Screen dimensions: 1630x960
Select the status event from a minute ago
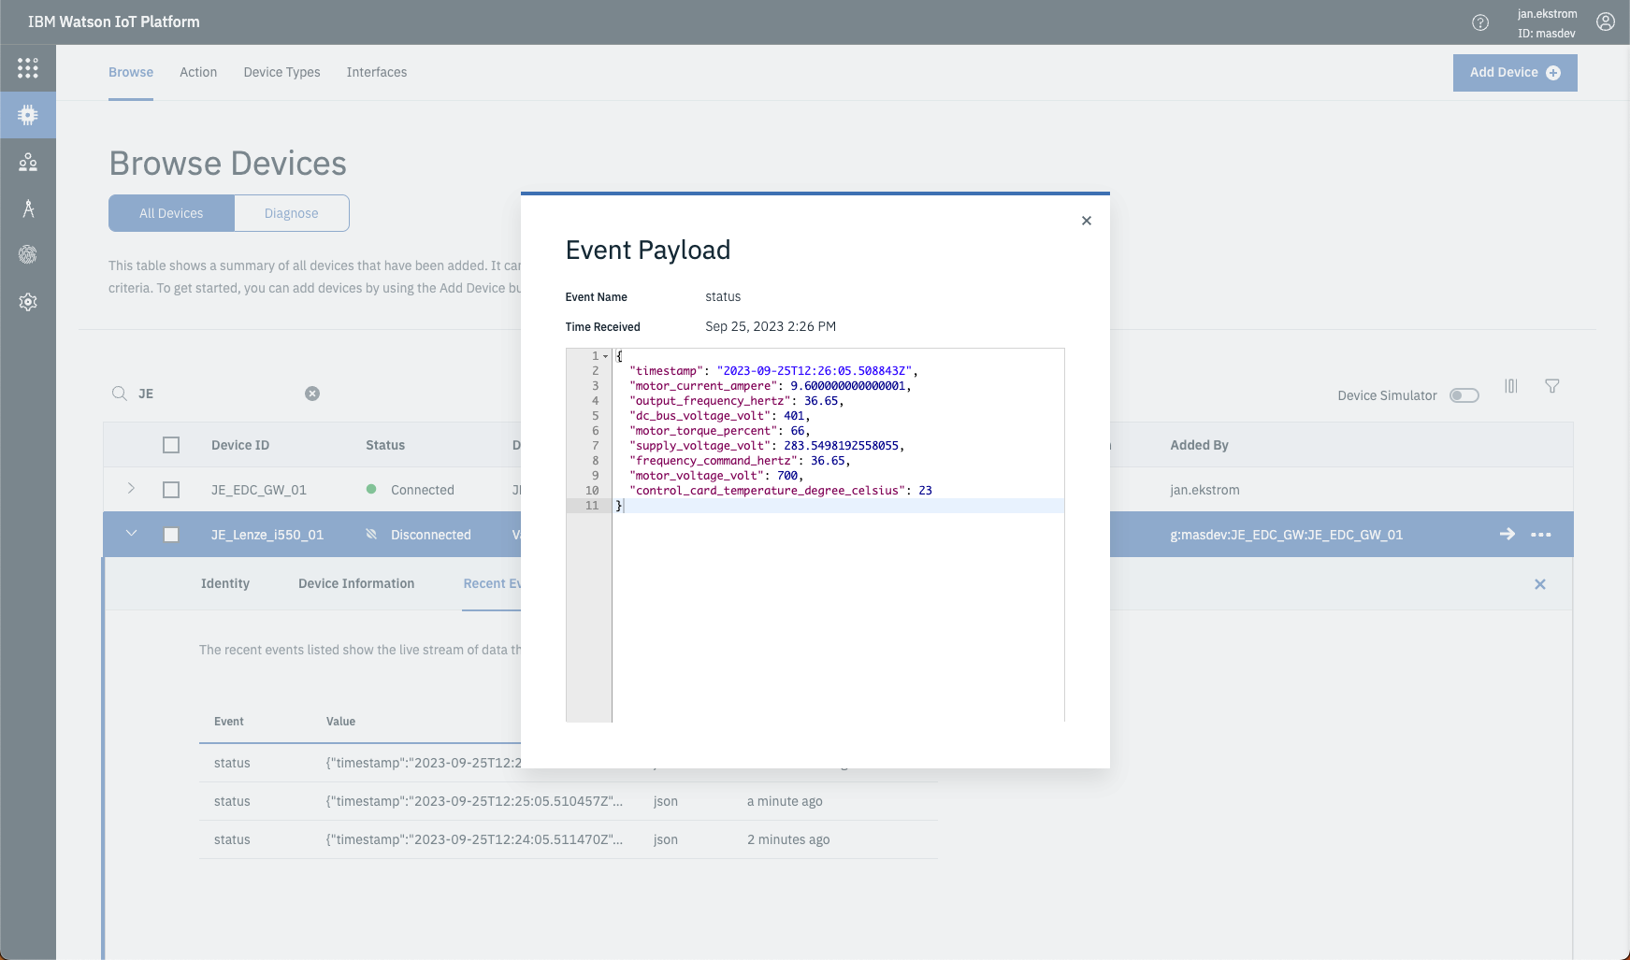[x=569, y=801]
